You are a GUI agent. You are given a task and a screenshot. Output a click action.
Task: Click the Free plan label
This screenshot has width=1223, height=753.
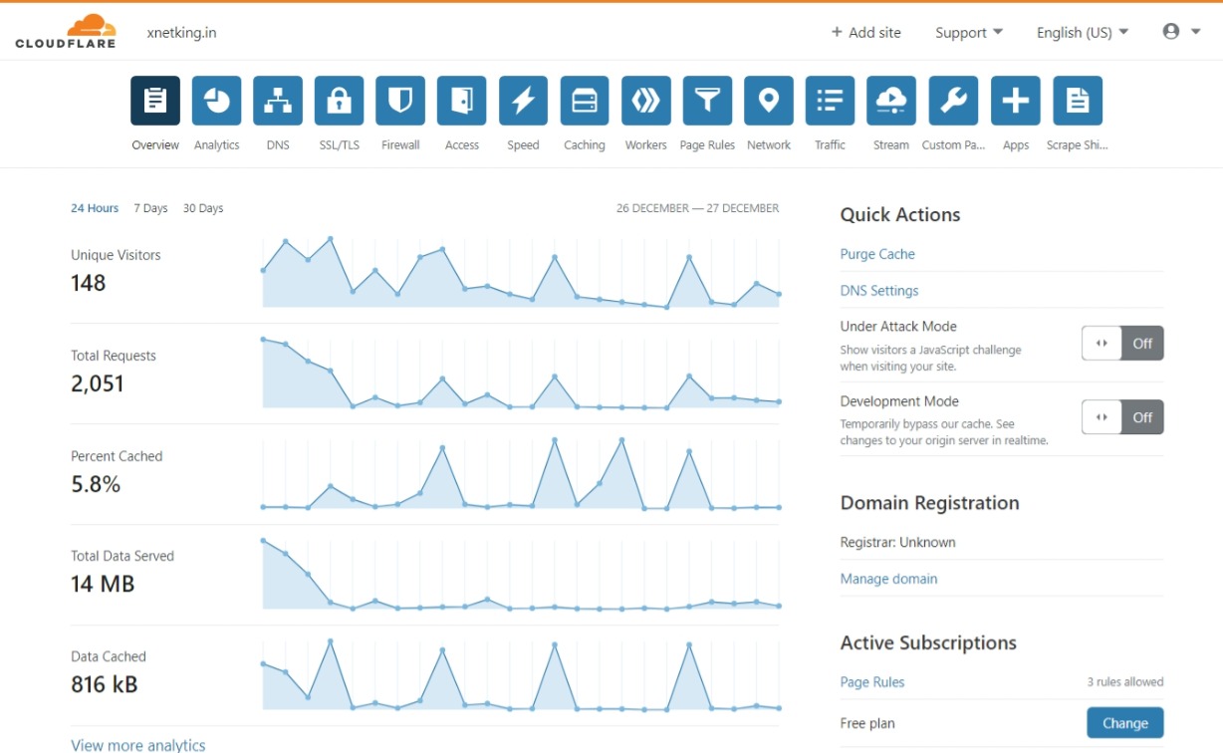tap(867, 723)
